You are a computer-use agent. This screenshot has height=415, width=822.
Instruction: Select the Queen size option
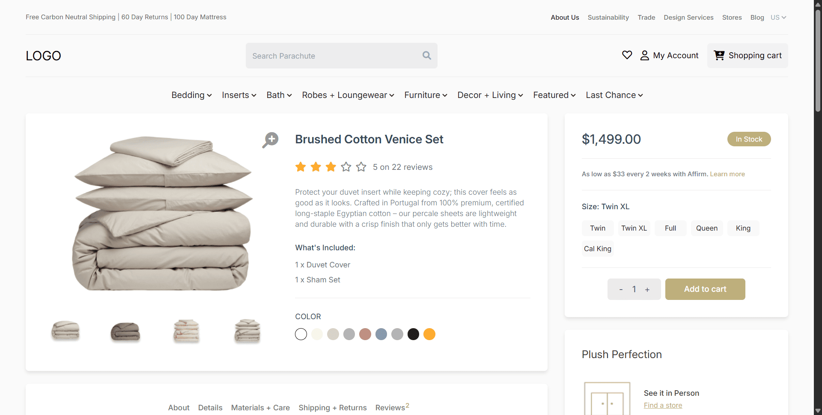pos(706,228)
